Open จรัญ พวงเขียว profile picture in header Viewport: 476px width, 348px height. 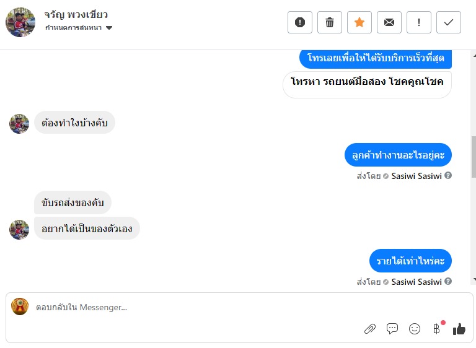pyautogui.click(x=20, y=22)
